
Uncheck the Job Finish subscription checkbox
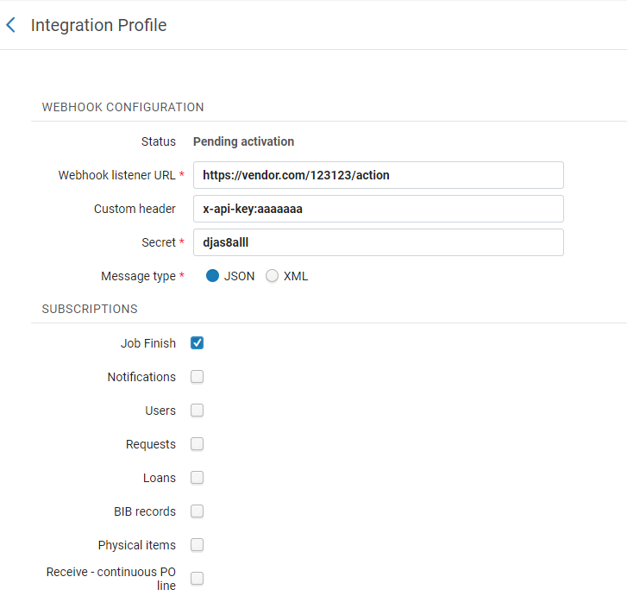point(197,343)
